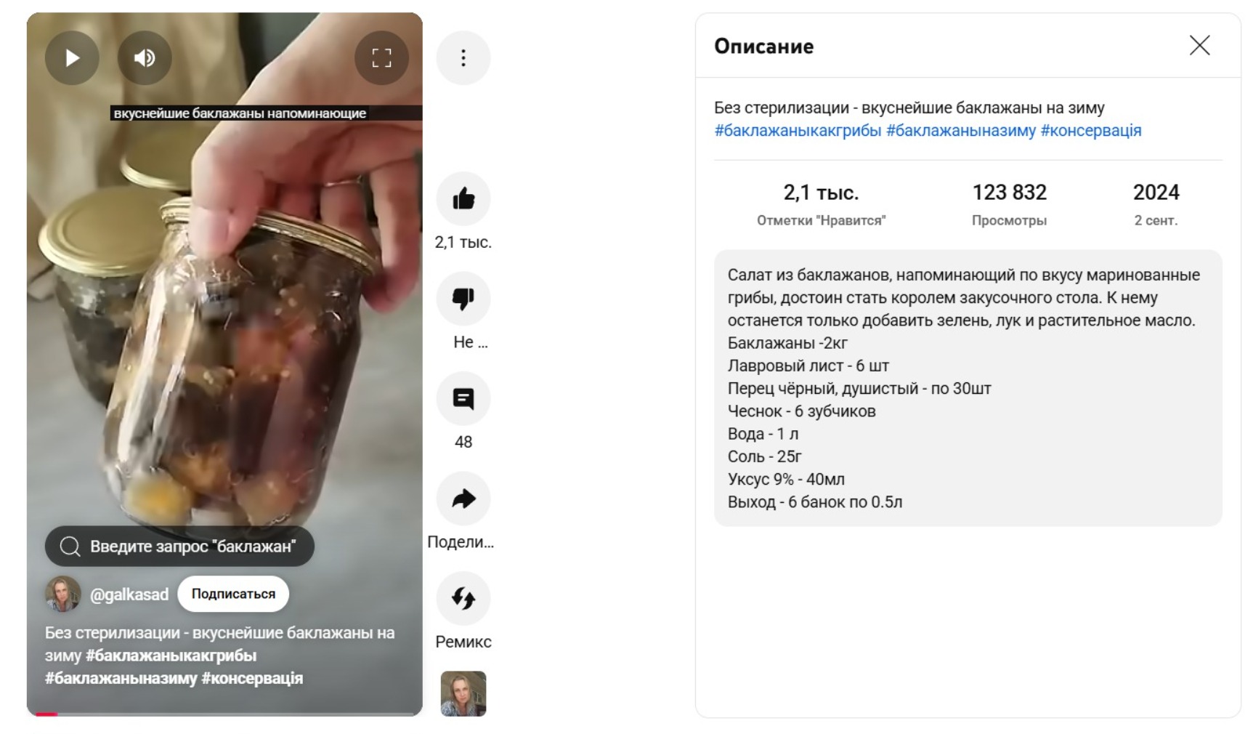Image resolution: width=1253 pixels, height=734 pixels.
Task: Play the Shorts video
Action: click(x=72, y=57)
